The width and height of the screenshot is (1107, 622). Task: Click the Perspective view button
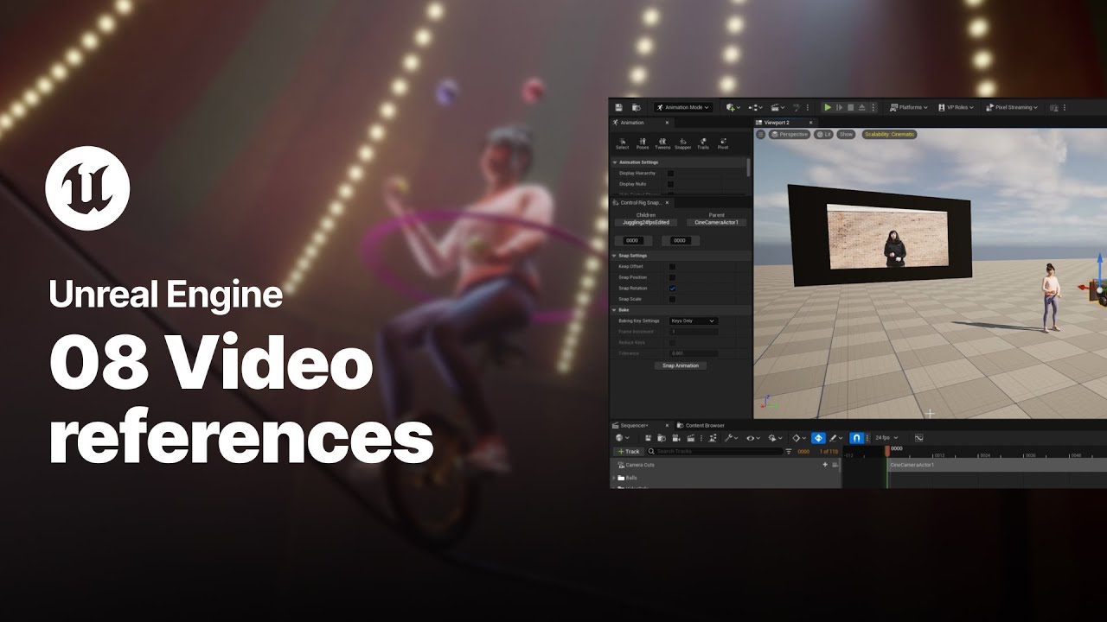pos(789,134)
